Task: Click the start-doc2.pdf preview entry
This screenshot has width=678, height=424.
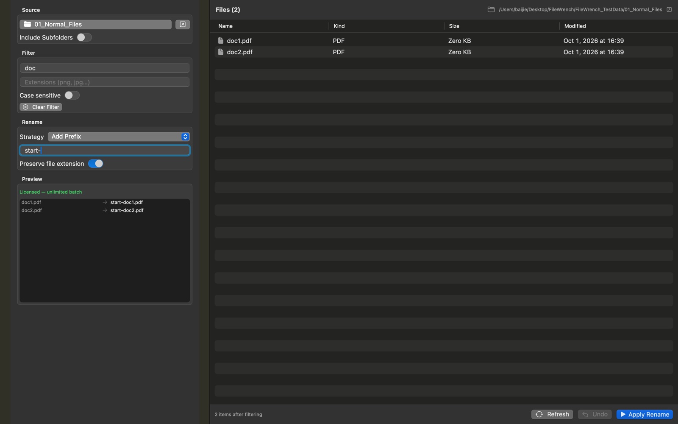Action: coord(127,210)
